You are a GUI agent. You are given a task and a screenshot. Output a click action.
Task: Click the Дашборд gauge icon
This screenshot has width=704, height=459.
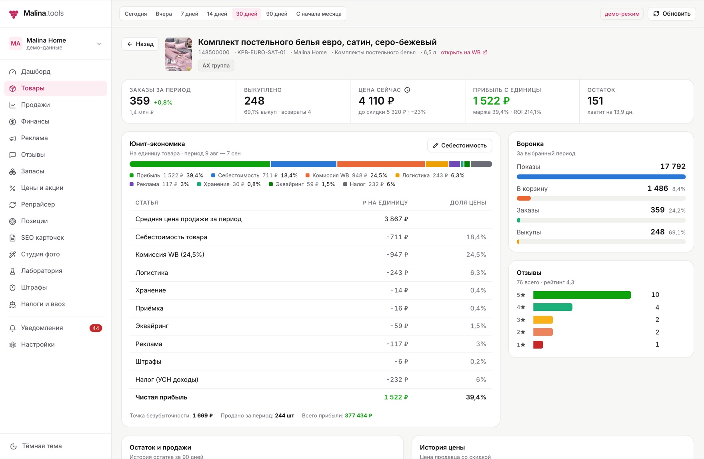click(13, 72)
